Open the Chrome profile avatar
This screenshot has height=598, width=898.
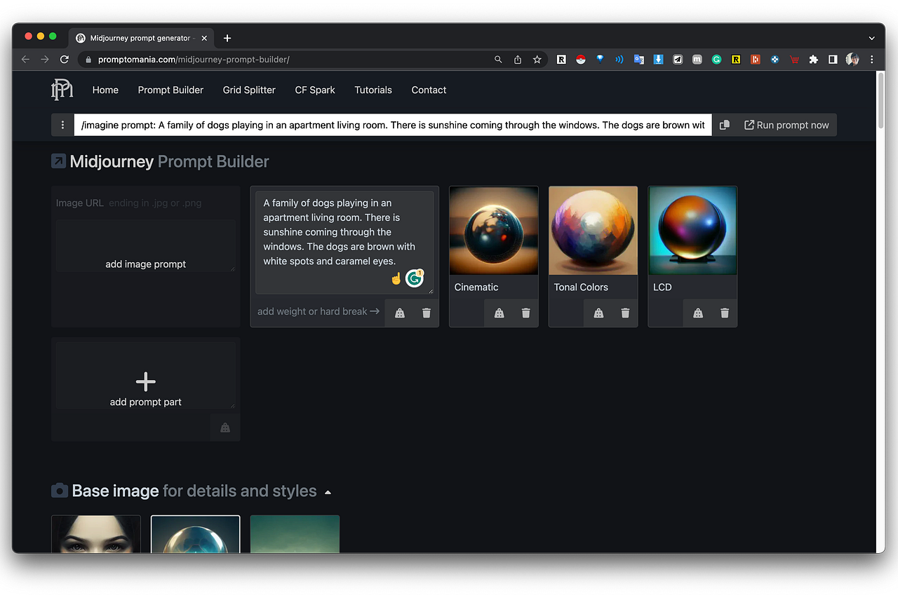click(x=852, y=60)
